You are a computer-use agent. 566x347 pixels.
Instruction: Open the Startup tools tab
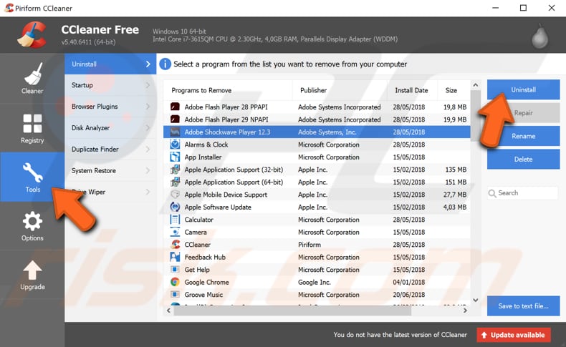110,85
